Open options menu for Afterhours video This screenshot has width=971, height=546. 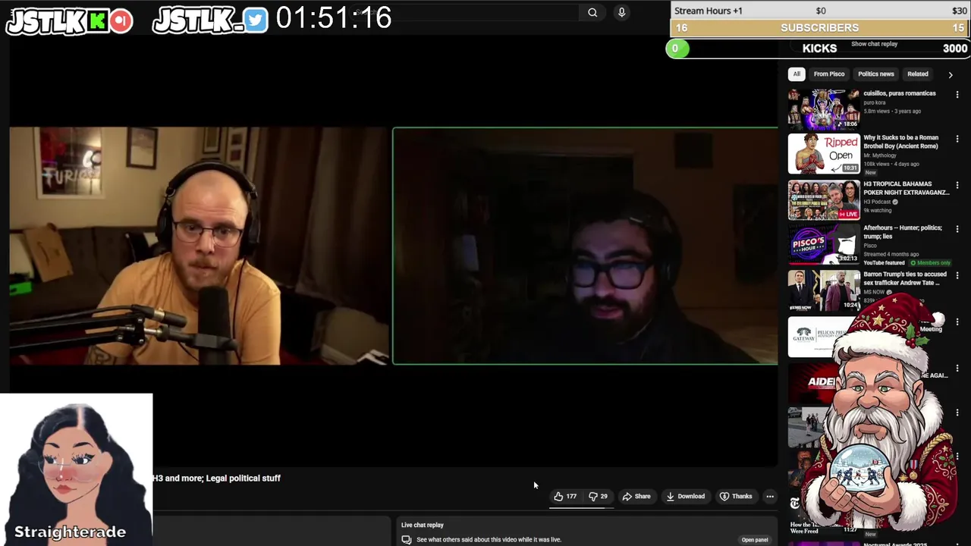coord(957,230)
